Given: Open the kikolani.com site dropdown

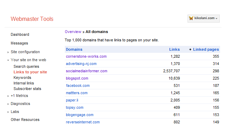Looking at the screenshot, I should (x=203, y=18).
